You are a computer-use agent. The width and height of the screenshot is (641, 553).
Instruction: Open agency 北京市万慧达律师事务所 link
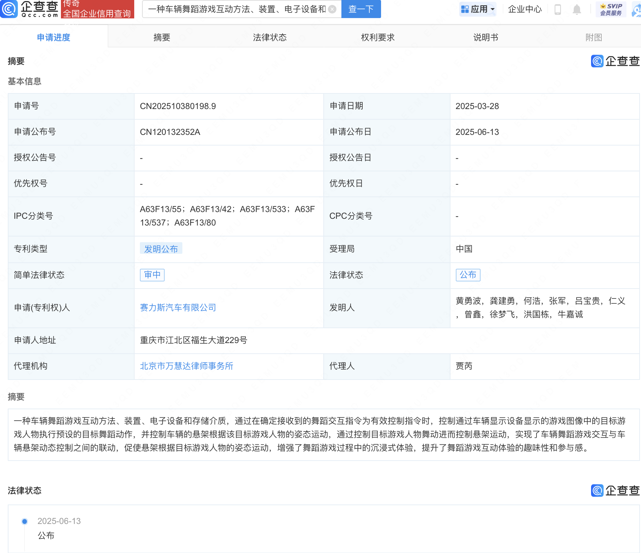click(187, 366)
